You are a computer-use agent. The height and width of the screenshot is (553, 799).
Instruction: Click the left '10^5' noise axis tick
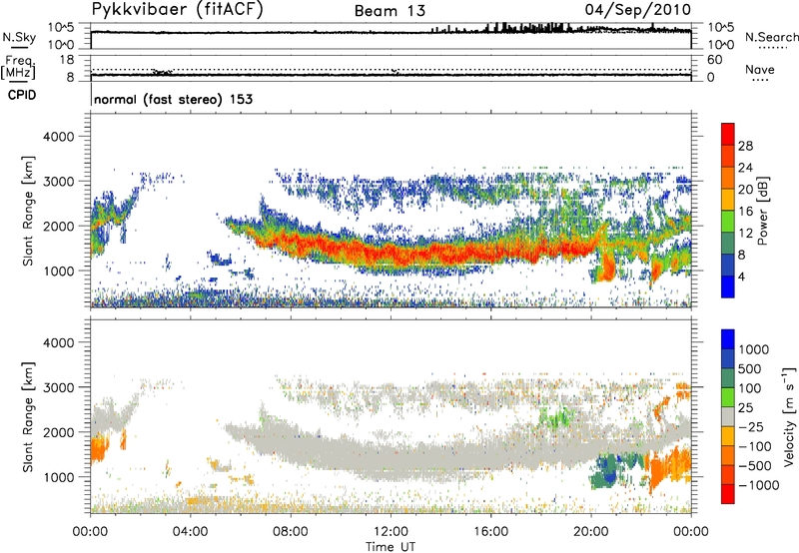(61, 27)
